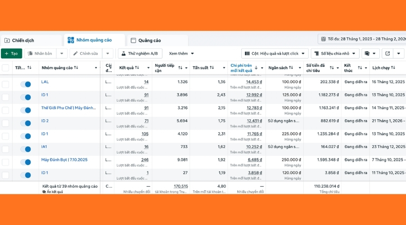Click the export/share icon button

tap(388, 54)
